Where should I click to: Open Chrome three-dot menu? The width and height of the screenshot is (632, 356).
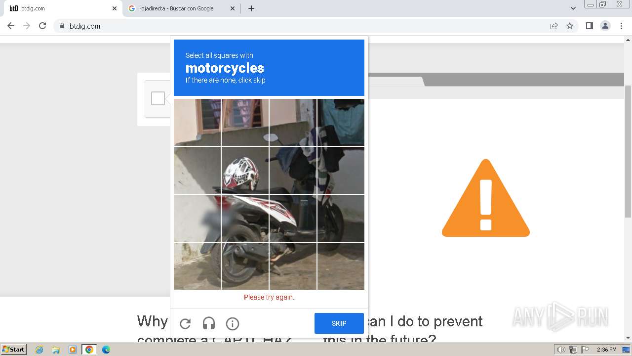[621, 26]
